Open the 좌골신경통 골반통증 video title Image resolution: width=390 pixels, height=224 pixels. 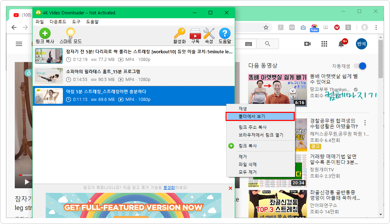click(x=335, y=195)
